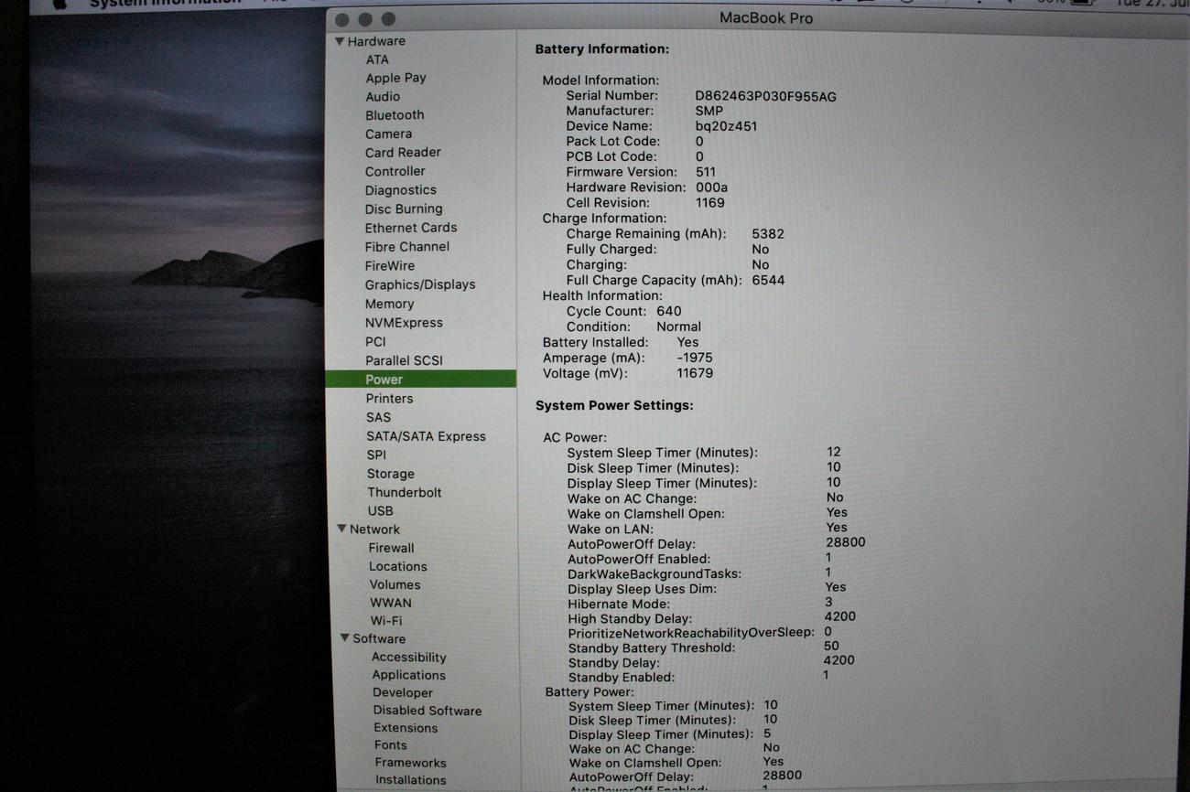Image resolution: width=1190 pixels, height=792 pixels.
Task: Select Graphics/Displays in the sidebar
Action: coord(419,284)
